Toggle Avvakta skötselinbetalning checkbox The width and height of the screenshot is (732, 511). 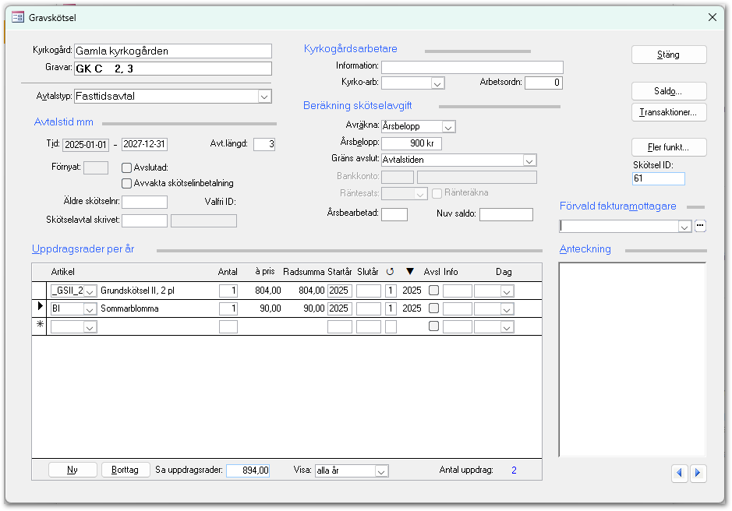[x=126, y=183]
